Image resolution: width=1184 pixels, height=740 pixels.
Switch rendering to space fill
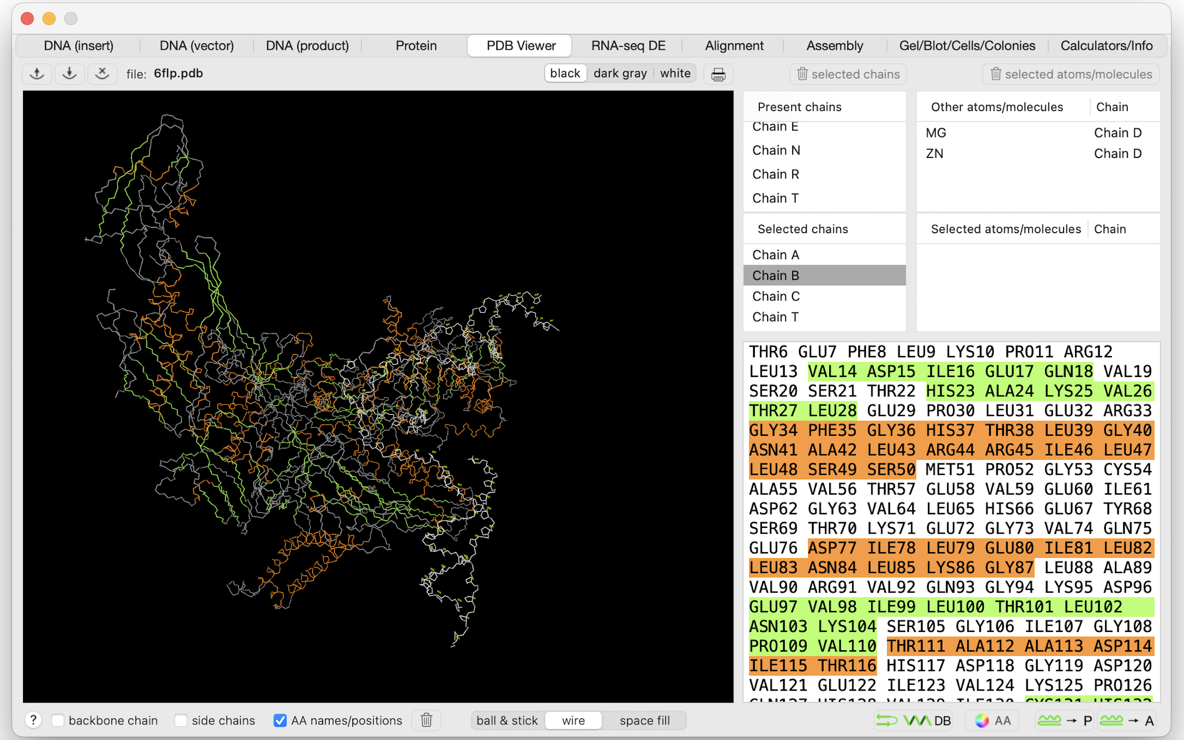pyautogui.click(x=644, y=720)
